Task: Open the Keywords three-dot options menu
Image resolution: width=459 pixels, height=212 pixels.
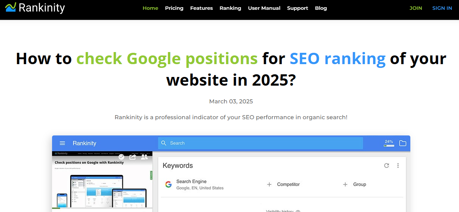Action: (x=398, y=166)
